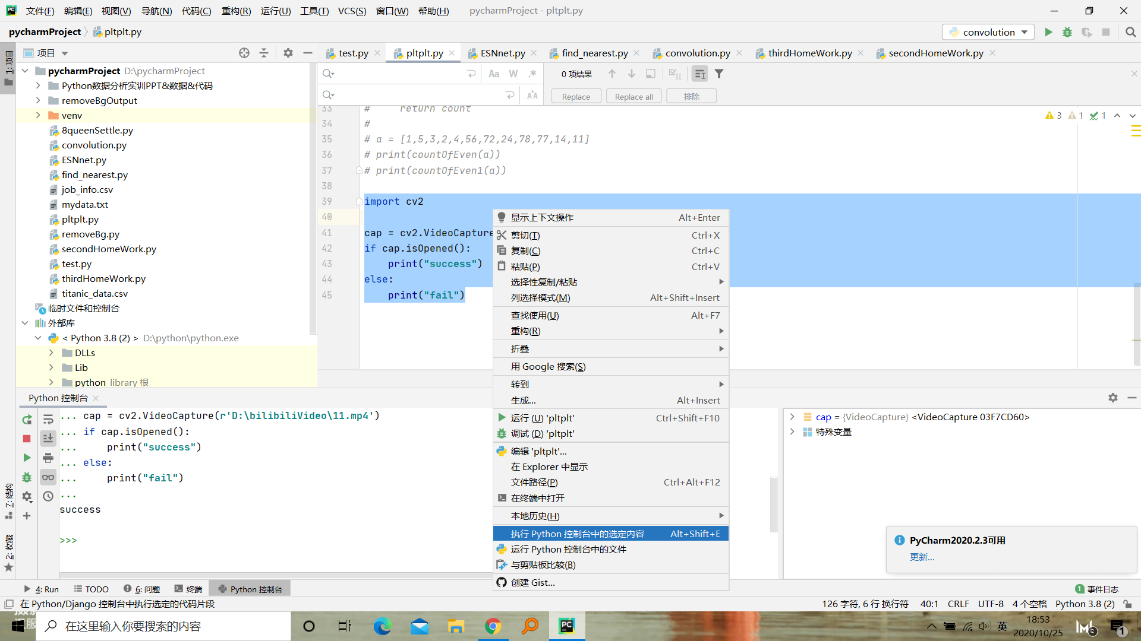
Task: Open project panel settings gear
Action: pos(288,53)
